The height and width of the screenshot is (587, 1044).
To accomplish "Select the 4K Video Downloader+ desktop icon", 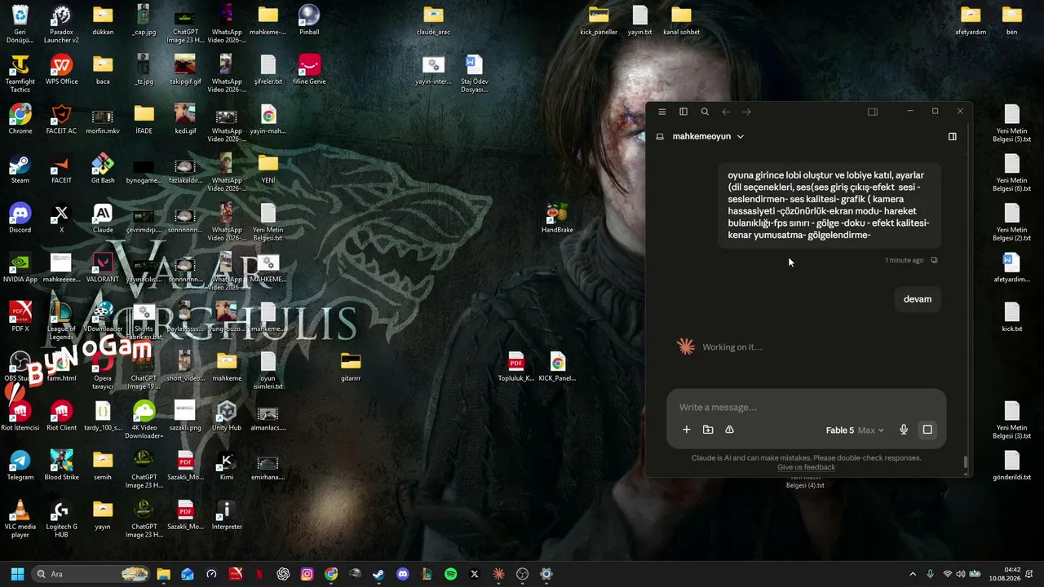I will pos(144,421).
